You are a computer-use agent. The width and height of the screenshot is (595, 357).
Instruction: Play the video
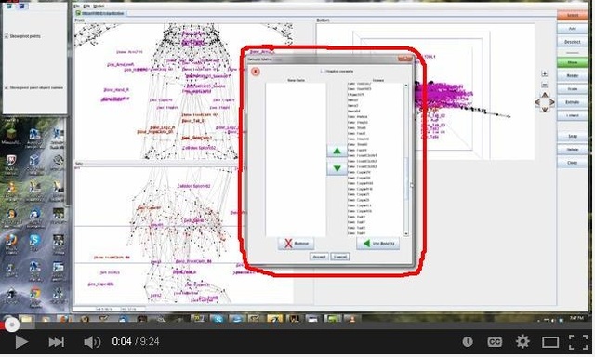pos(20,342)
